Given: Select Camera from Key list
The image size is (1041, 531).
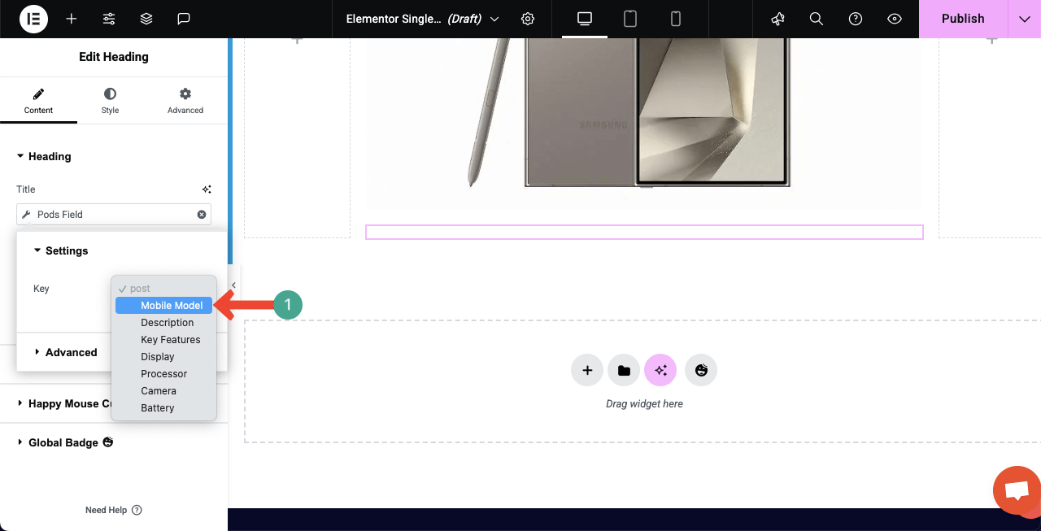Looking at the screenshot, I should pos(163,391).
